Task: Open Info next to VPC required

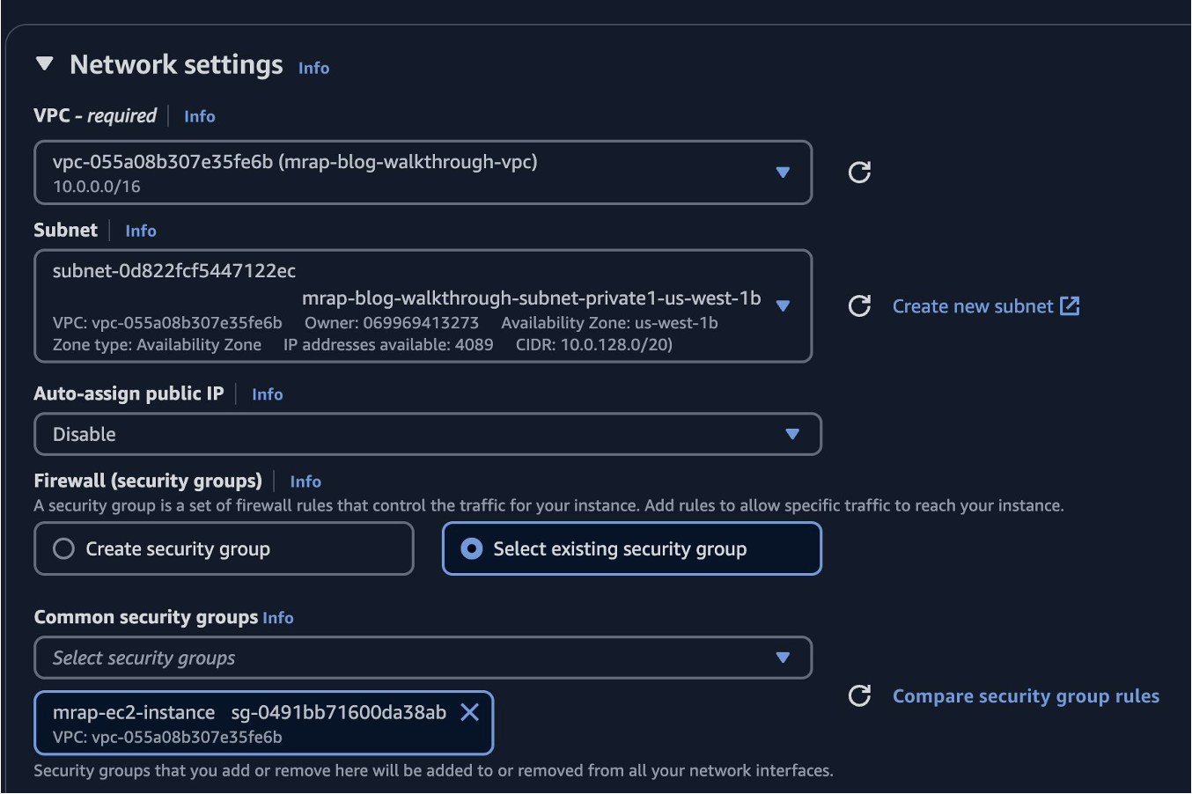Action: tap(199, 115)
